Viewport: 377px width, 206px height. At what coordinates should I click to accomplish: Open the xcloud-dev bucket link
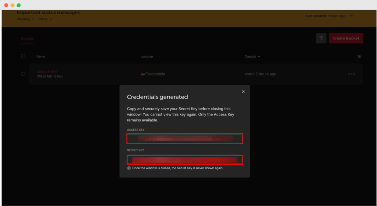tap(47, 71)
